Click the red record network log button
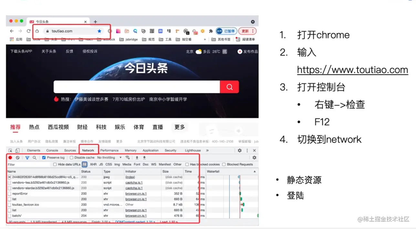The height and width of the screenshot is (229, 416). click(x=10, y=158)
